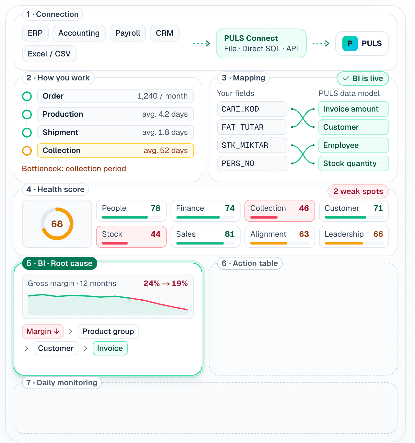
Task: Click the '24% → 19%' margin value
Action: (x=166, y=283)
